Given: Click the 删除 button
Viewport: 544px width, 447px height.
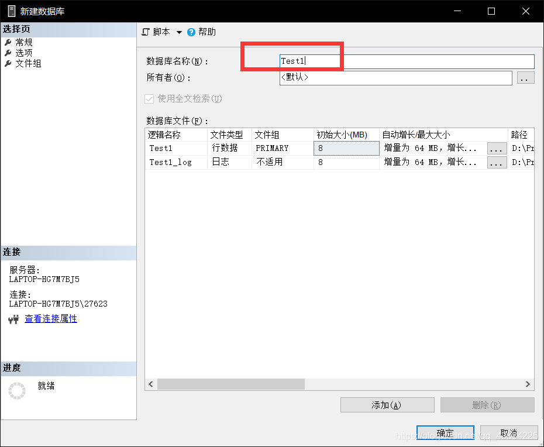Looking at the screenshot, I should coord(487,404).
